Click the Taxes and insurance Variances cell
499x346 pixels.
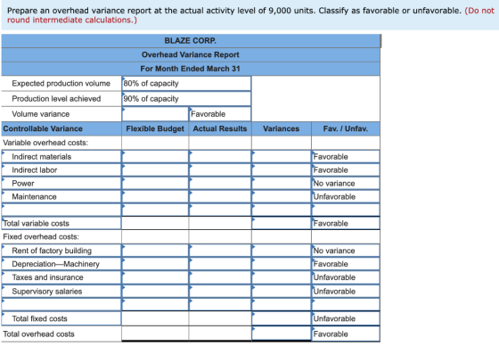click(x=282, y=277)
